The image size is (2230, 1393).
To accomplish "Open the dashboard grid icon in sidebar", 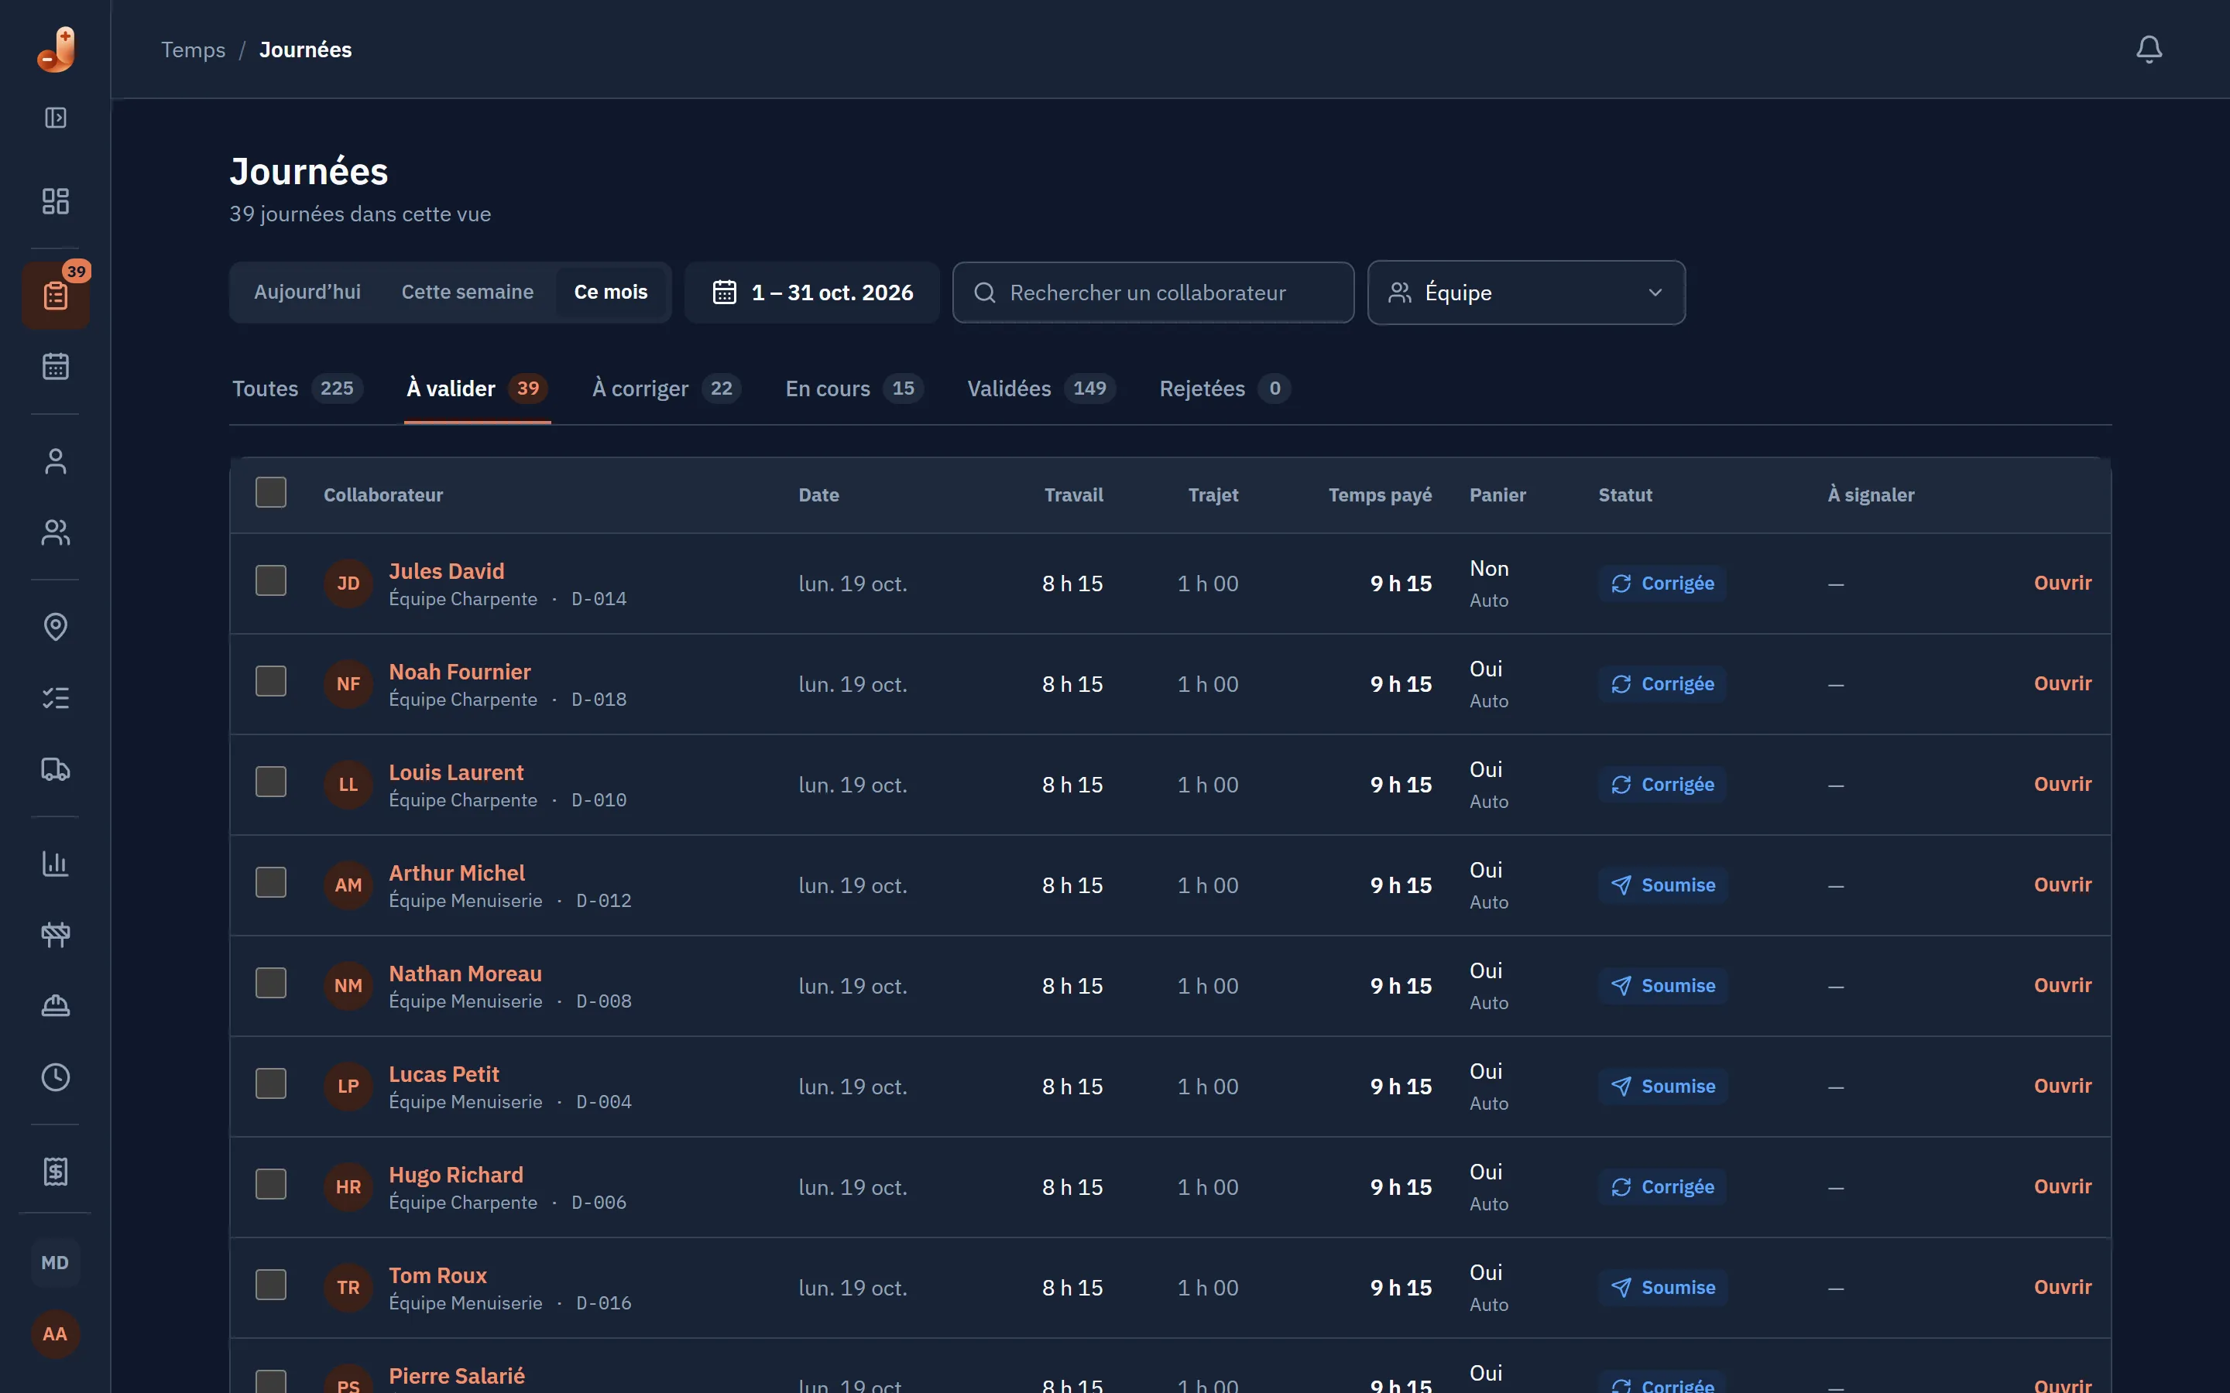I will [x=55, y=201].
